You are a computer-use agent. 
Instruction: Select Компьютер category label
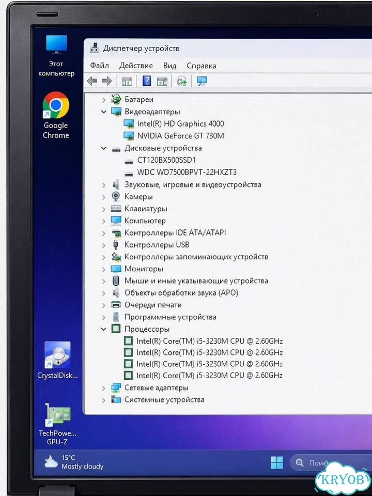pyautogui.click(x=145, y=221)
